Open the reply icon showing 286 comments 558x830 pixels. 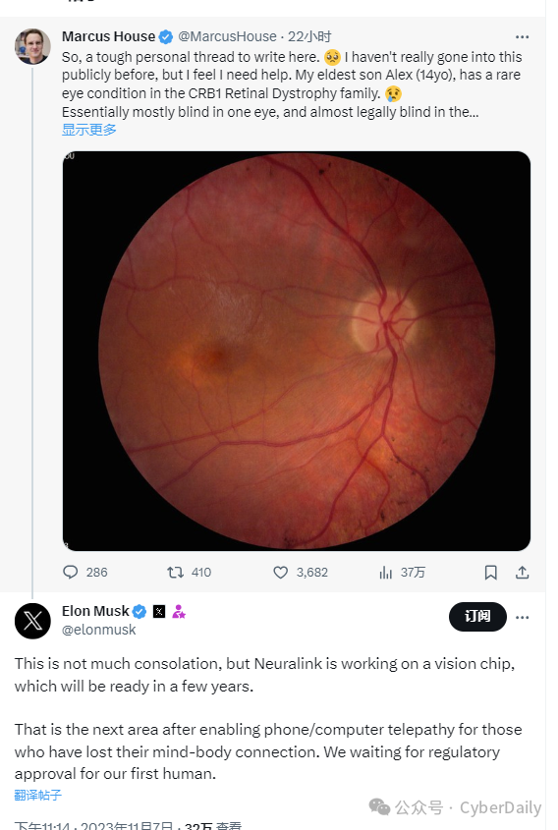click(71, 573)
